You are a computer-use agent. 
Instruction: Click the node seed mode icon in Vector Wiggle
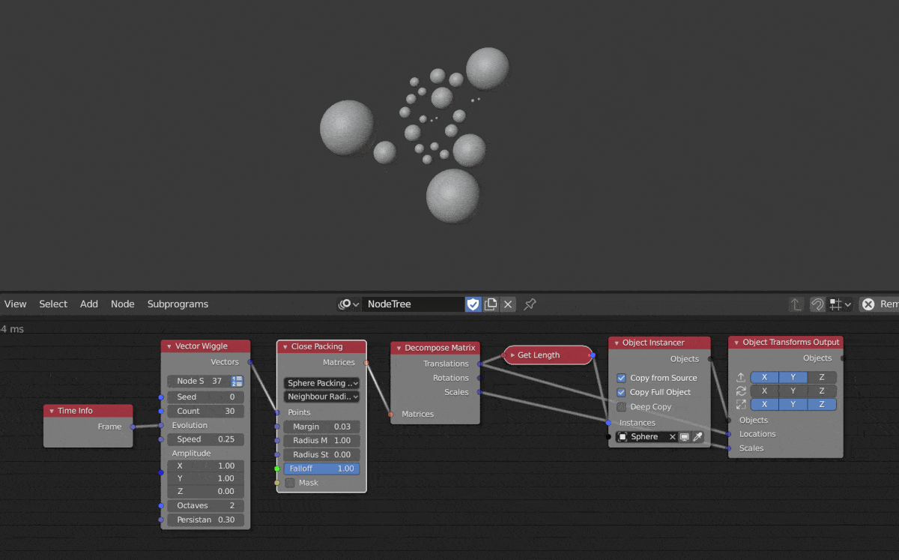pyautogui.click(x=237, y=382)
